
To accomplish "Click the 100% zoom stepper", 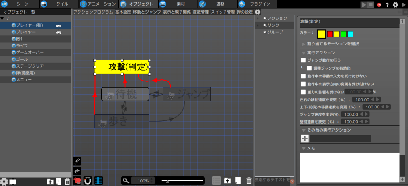I will (143, 181).
